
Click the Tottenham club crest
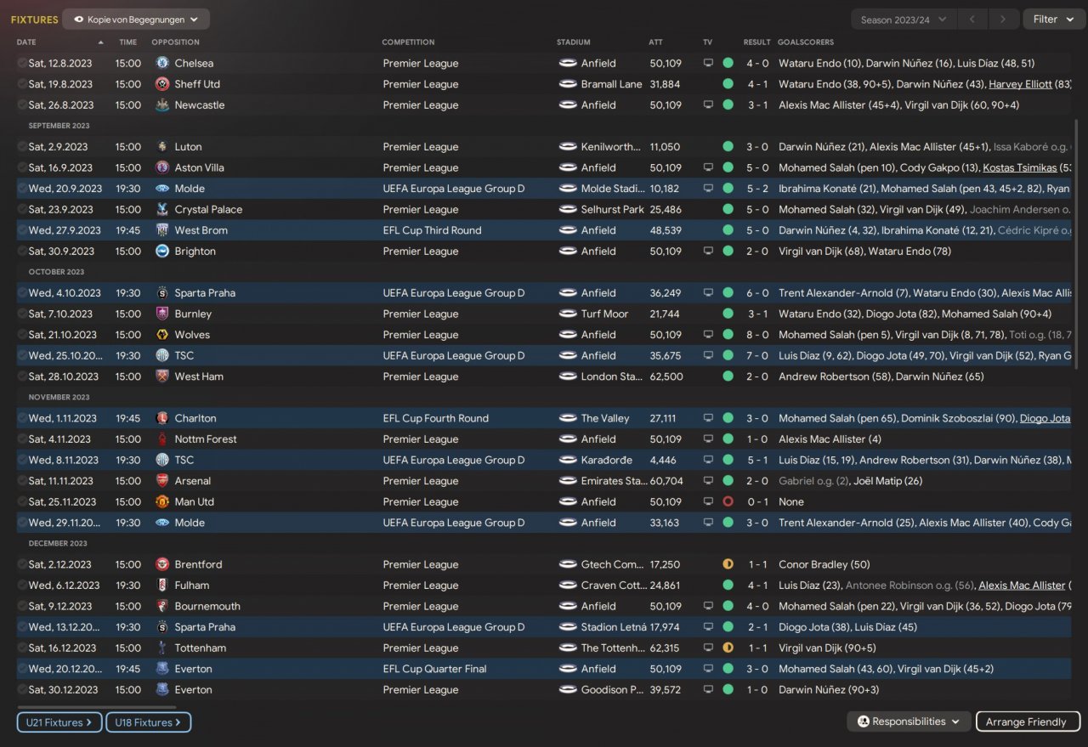[x=162, y=648]
